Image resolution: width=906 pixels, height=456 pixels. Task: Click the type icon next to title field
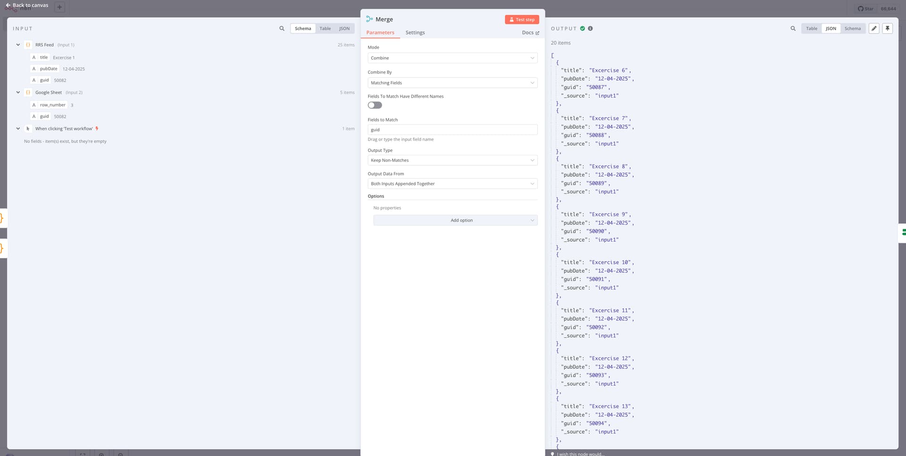34,57
